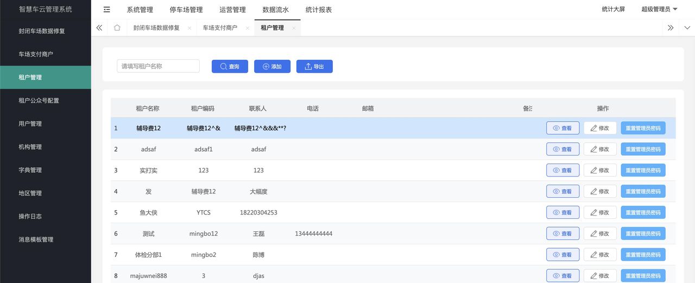The image size is (695, 283).
Task: Click the 租户名称 column header
Action: click(x=148, y=109)
